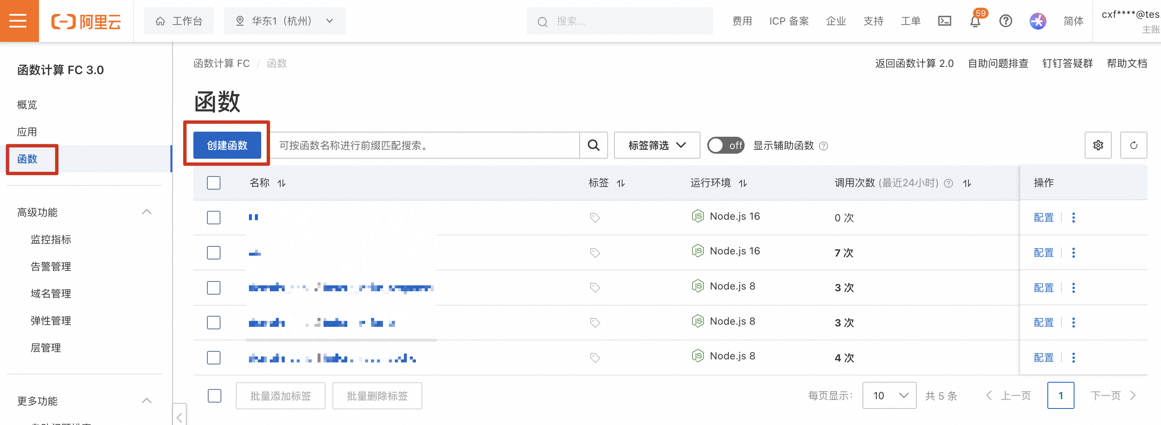Refresh the function list

click(1133, 145)
